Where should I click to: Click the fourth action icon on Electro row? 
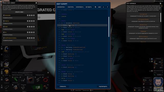(34, 21)
